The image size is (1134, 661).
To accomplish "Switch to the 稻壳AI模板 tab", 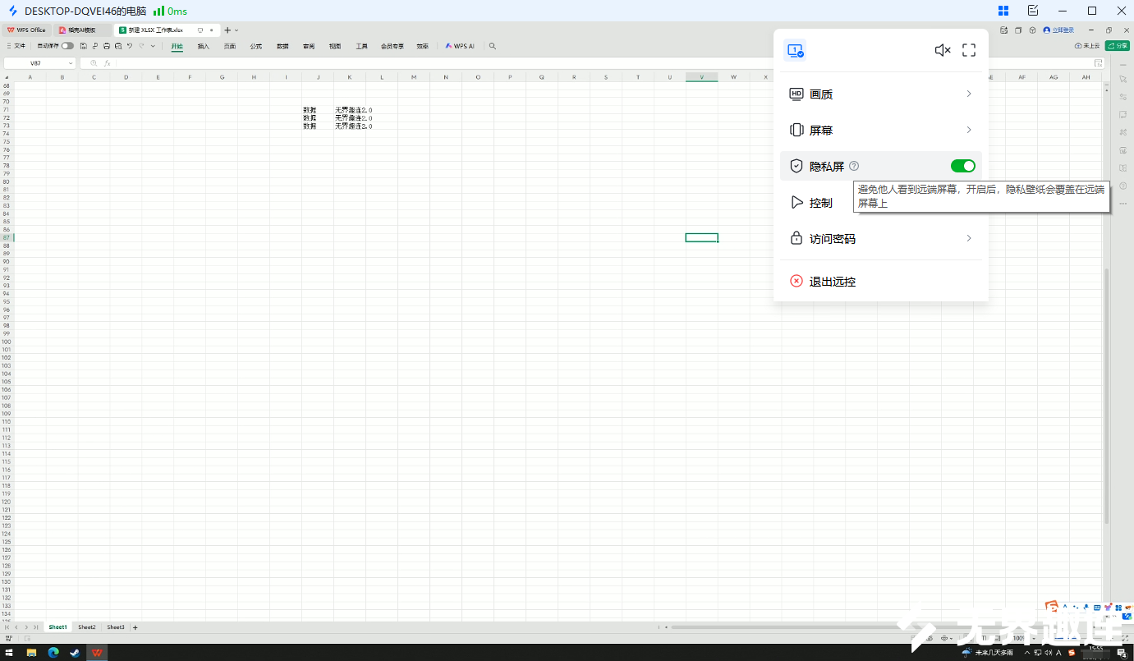I will pos(82,30).
